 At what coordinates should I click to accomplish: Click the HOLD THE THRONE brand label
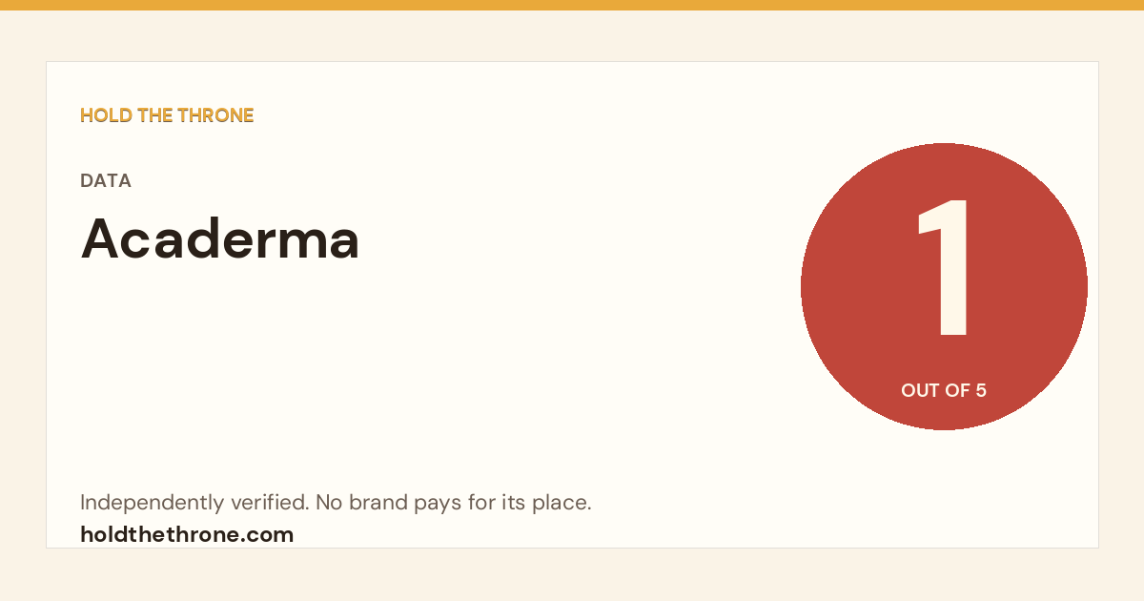point(167,115)
